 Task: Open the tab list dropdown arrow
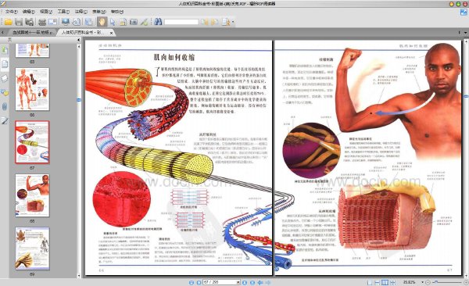pos(465,32)
